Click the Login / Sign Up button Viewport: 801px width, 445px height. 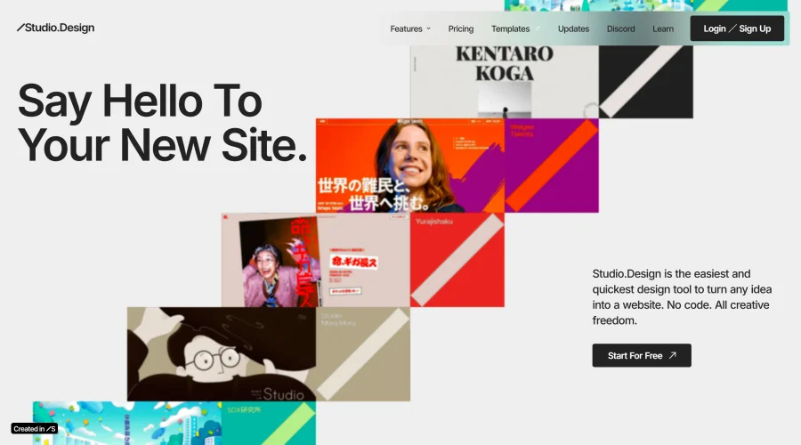pos(737,28)
